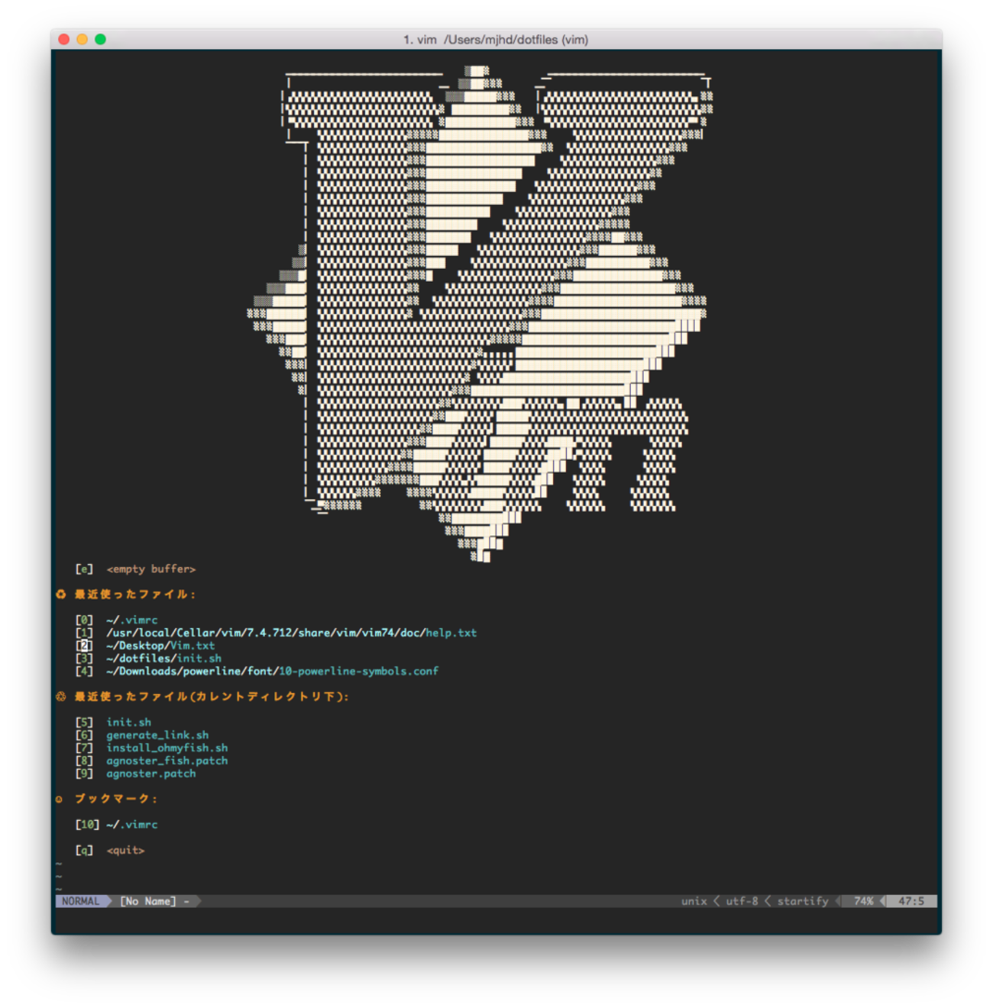Viewport: 993px width, 1008px height.
Task: Open help.txt entry numbered [1]
Action: 276,633
